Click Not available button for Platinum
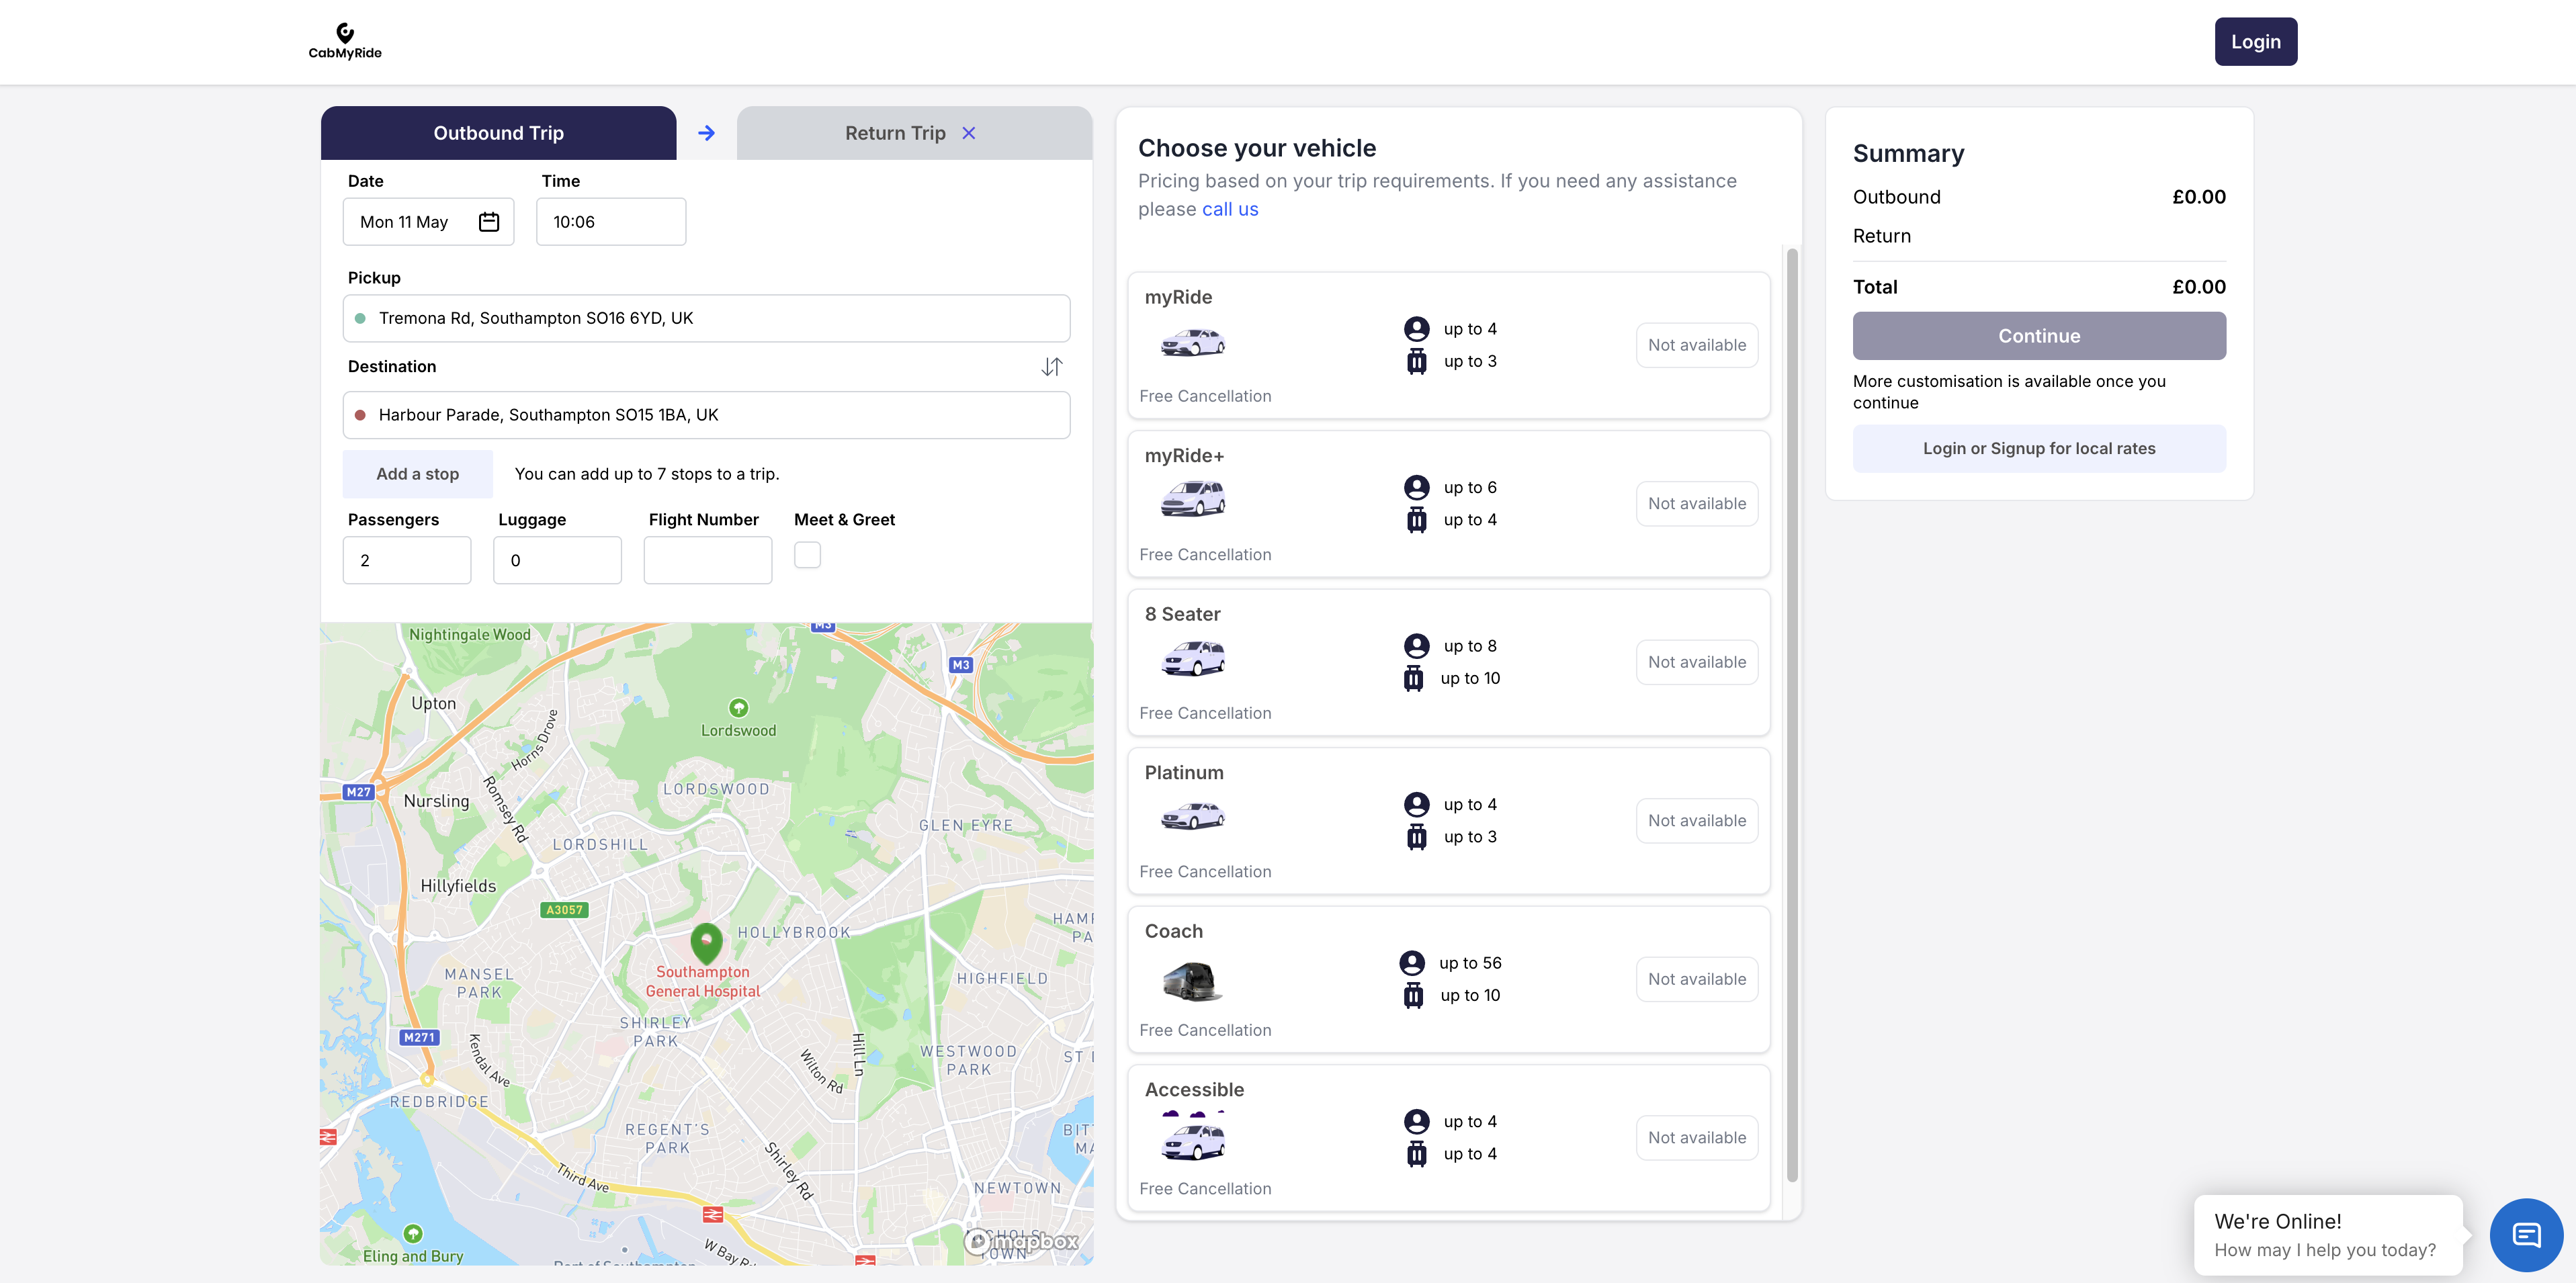This screenshot has height=1283, width=2576. click(1697, 821)
